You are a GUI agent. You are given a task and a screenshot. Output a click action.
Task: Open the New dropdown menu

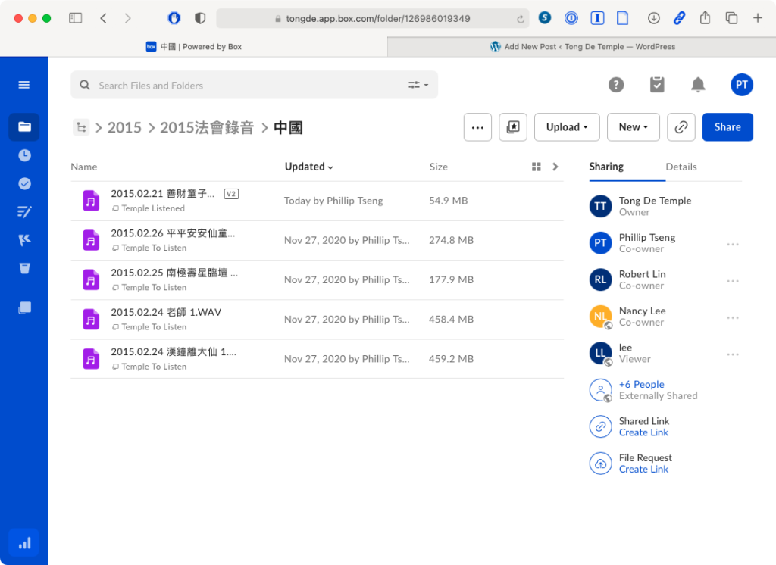pyautogui.click(x=633, y=127)
